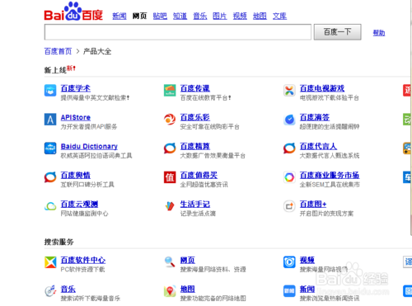Open the 贴吧 tab
This screenshot has width=412, height=306.
(160, 16)
